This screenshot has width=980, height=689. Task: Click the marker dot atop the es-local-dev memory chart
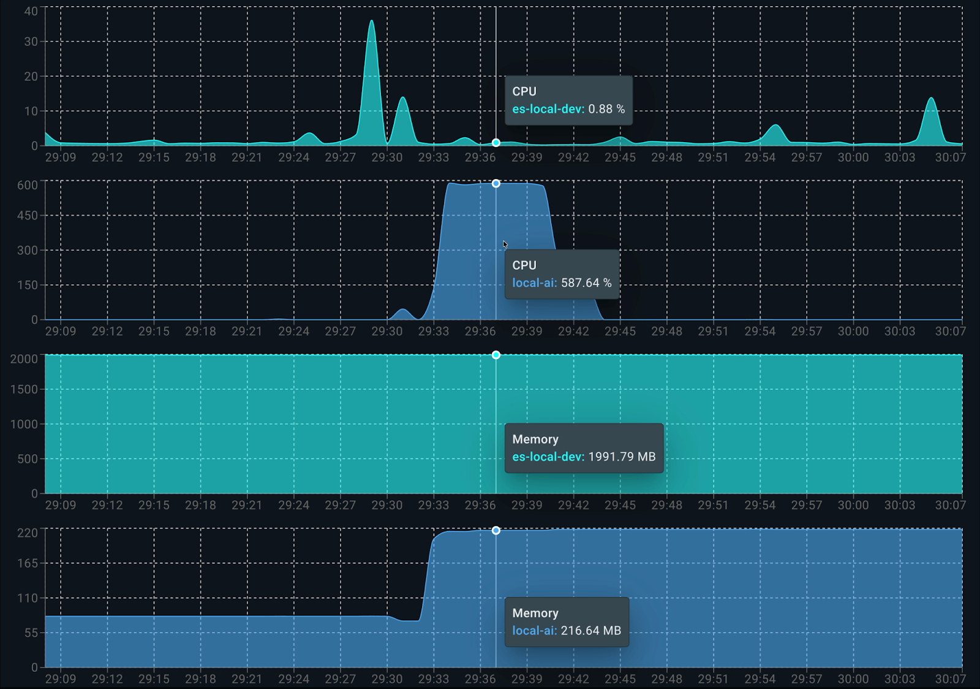[496, 355]
